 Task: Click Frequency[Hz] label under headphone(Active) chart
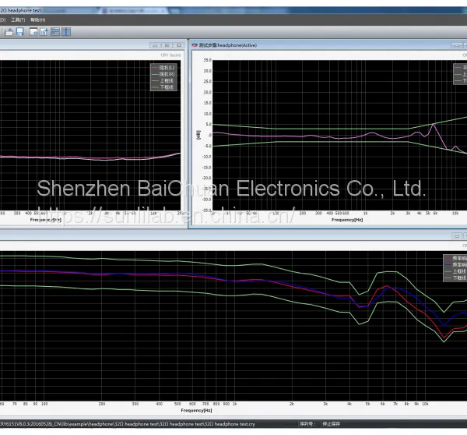[347, 220]
